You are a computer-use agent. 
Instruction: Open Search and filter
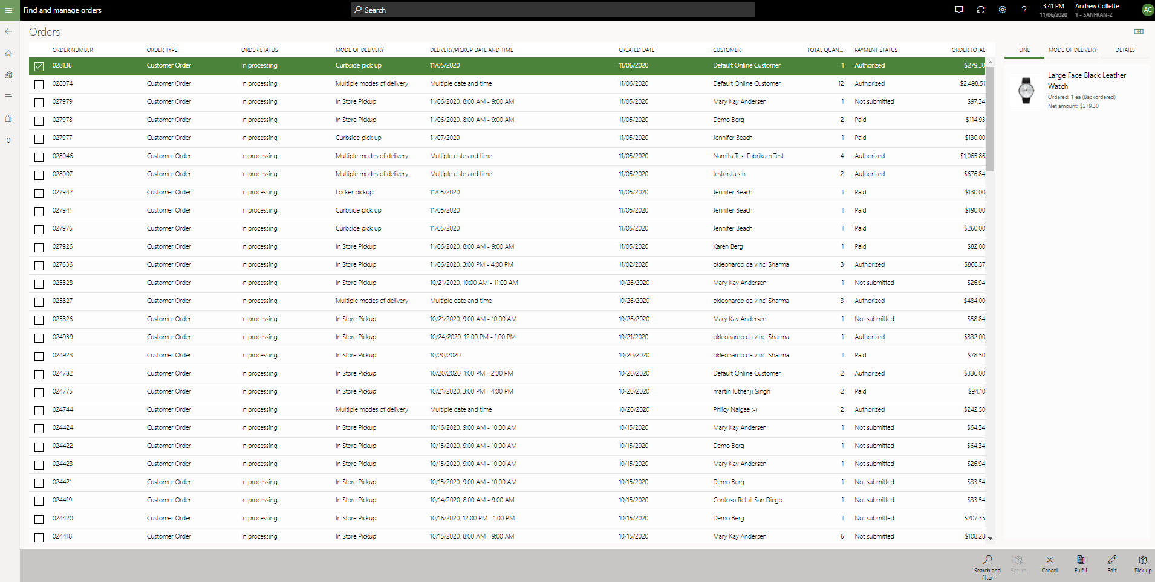coord(987,564)
